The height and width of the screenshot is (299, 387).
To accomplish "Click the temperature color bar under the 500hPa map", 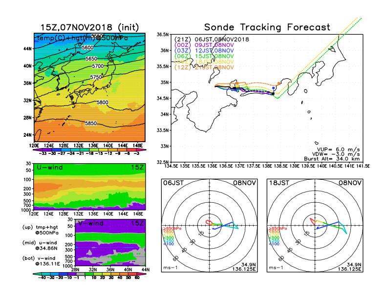I will coord(89,148).
